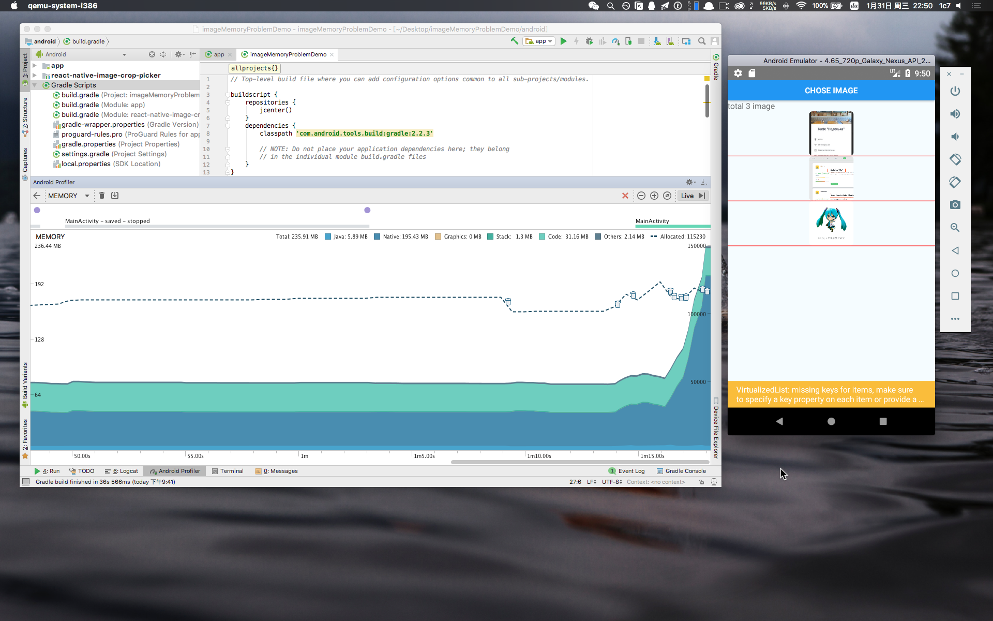Open the emulator extended controls more menu

pos(955,319)
